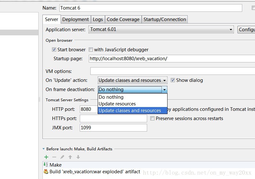Toggle the Show dialog checkbox
Screen dimensions: 255x179
click(x=173, y=80)
